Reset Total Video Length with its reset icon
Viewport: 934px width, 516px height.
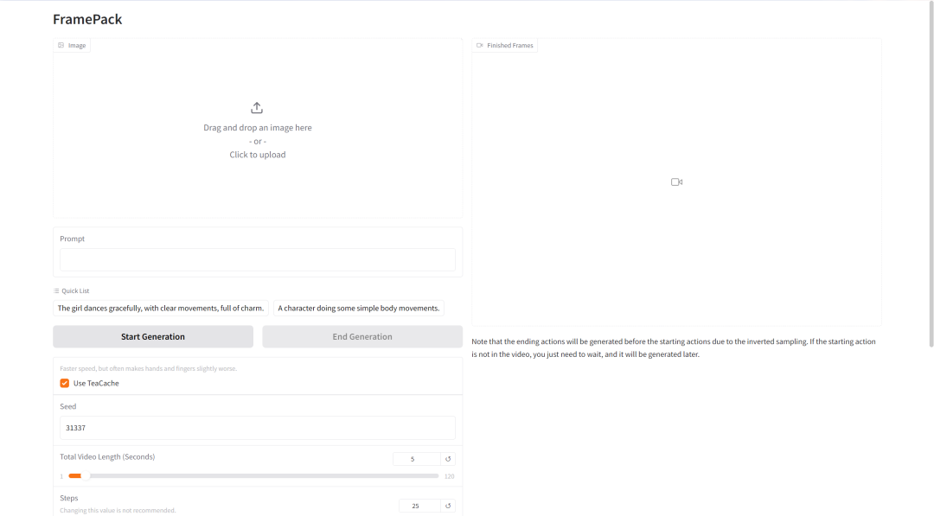coord(448,459)
